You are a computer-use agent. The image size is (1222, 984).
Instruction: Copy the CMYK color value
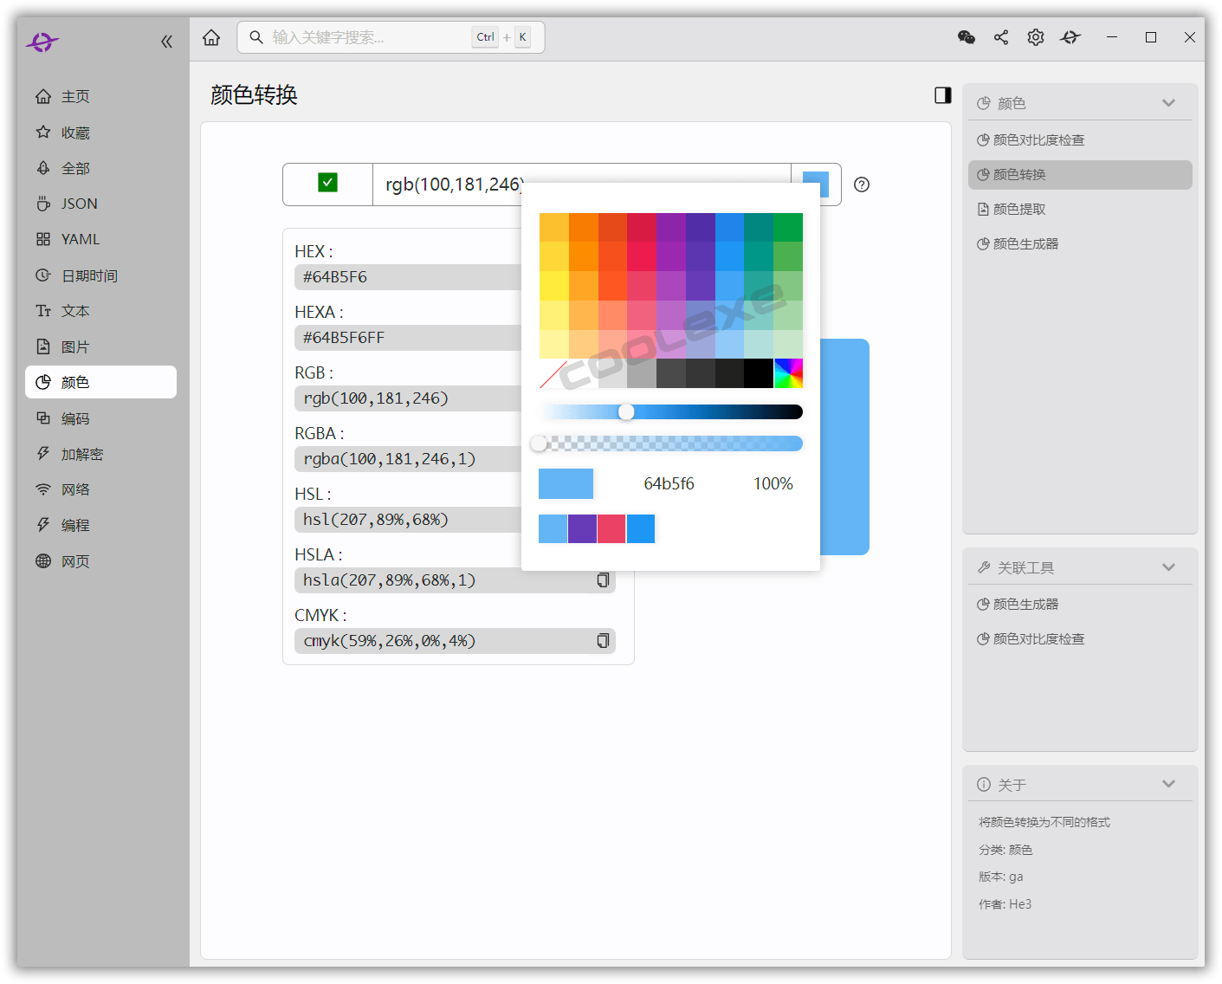click(x=603, y=641)
